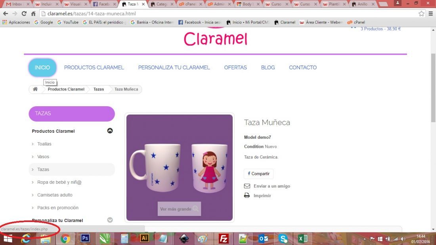Viewport: 436px width, 245px height.
Task: Open PERSONALIZA TU CLARAMEL menu
Action: click(174, 67)
